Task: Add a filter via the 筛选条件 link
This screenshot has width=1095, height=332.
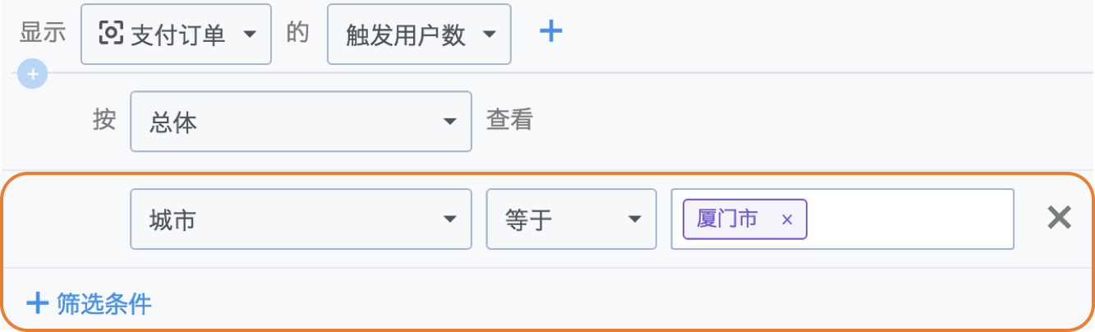Action: [104, 304]
